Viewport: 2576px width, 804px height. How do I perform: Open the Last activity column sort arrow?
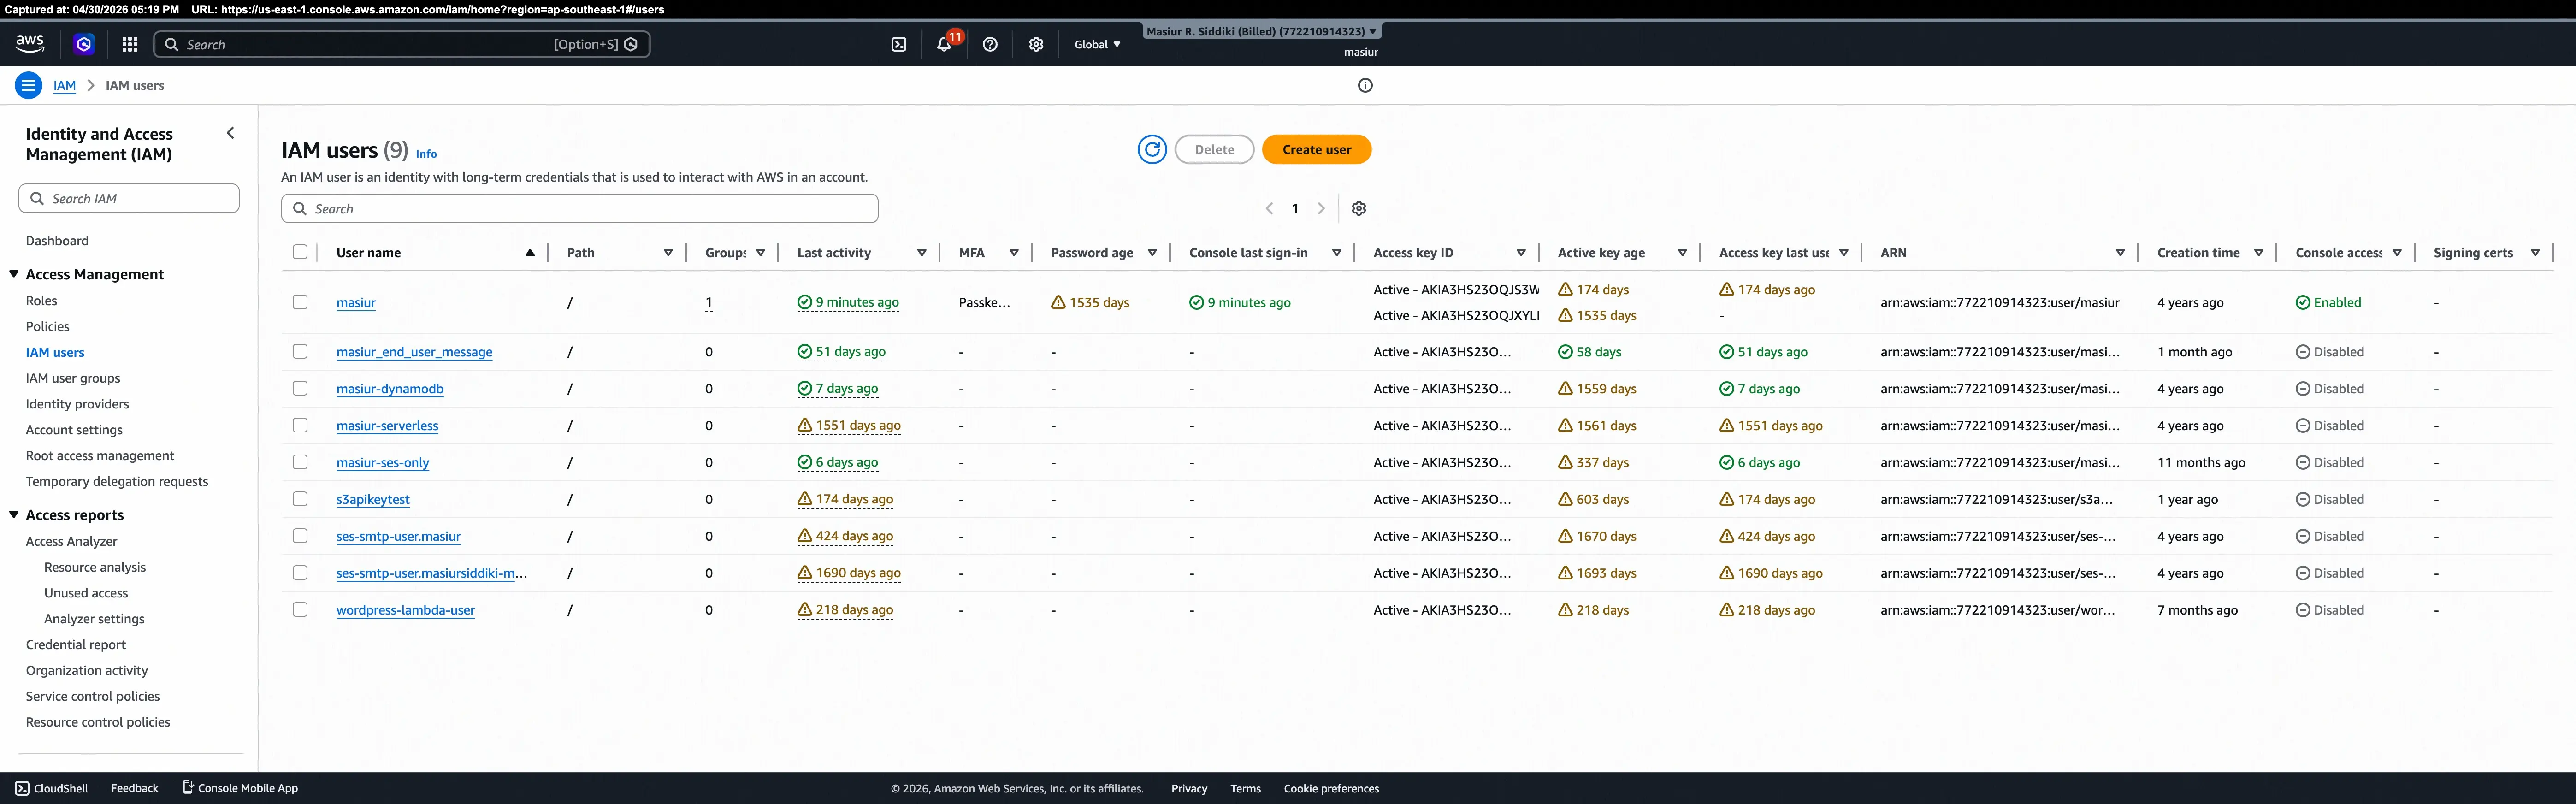tap(922, 253)
